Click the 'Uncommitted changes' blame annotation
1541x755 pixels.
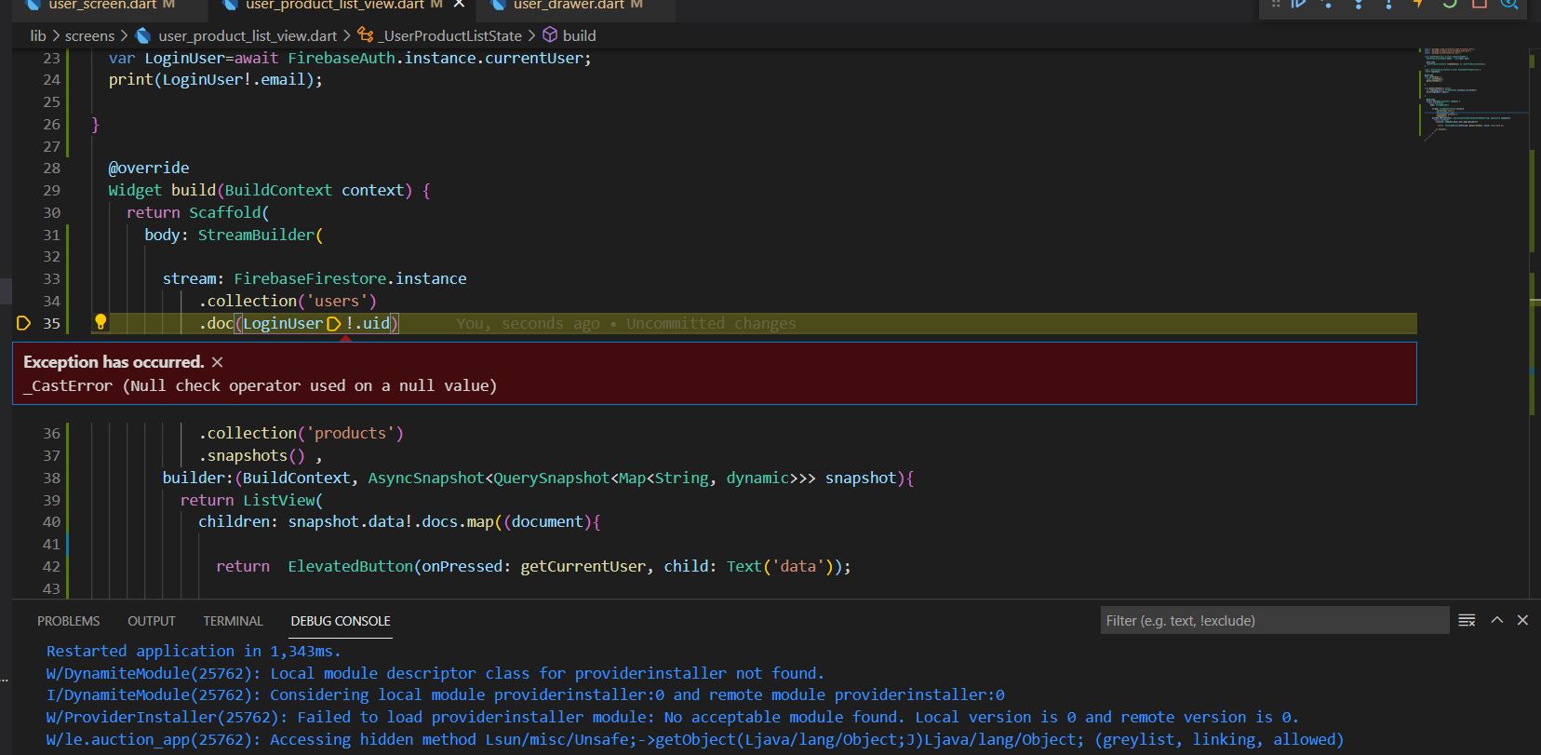[x=711, y=323]
